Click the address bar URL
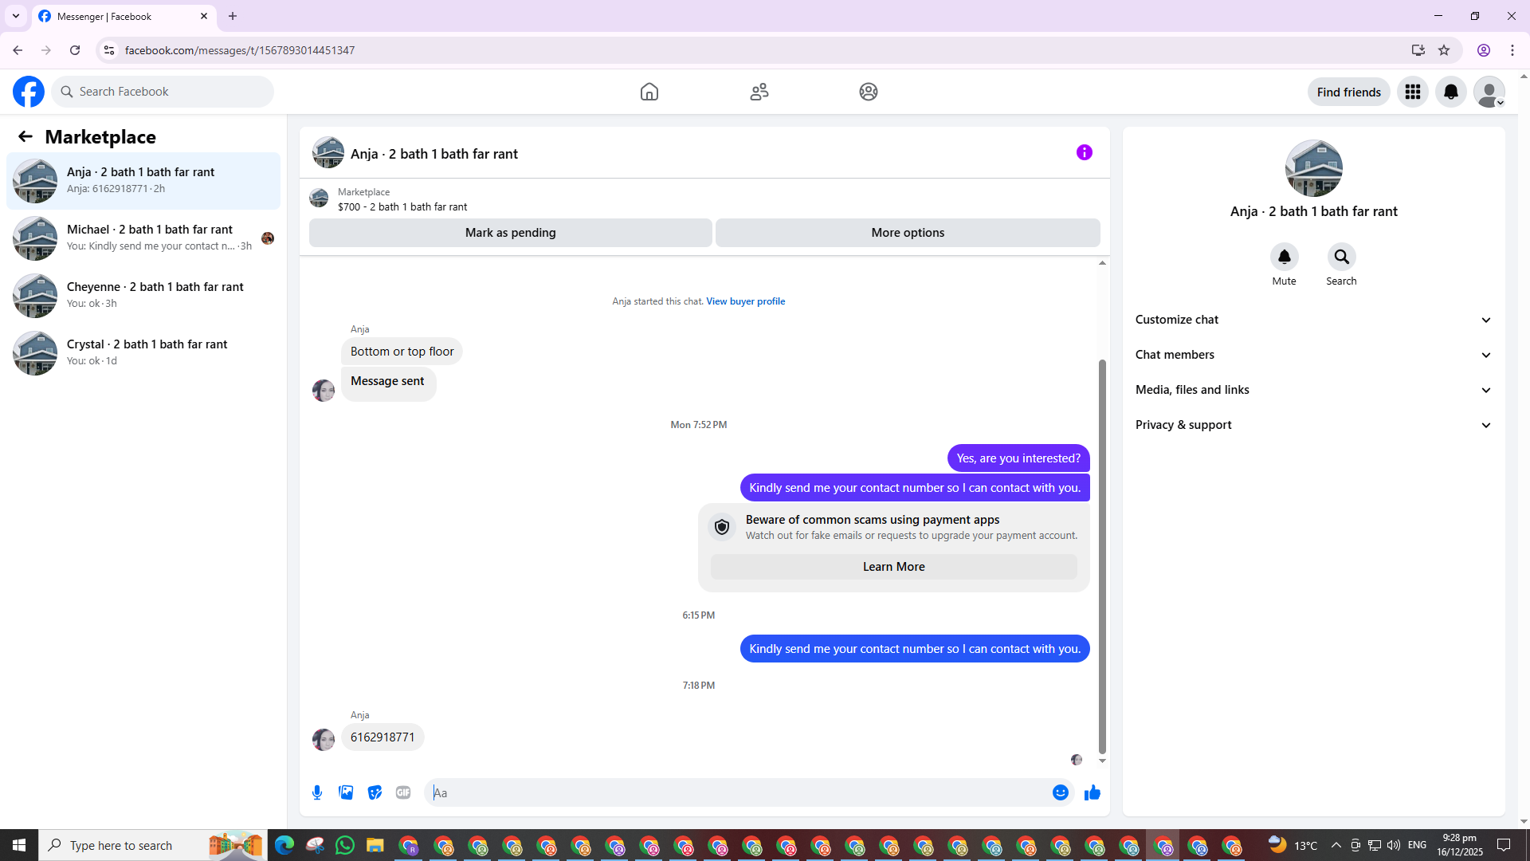This screenshot has height=861, width=1530. click(240, 50)
